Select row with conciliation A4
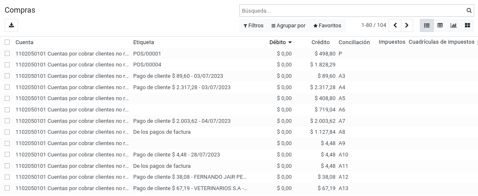This screenshot has height=196, width=478. point(7,87)
